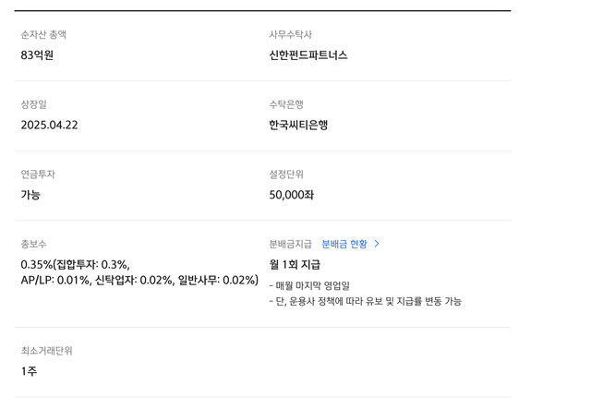Click the 50,000좌 value
This screenshot has height=409, width=591.
292,195
